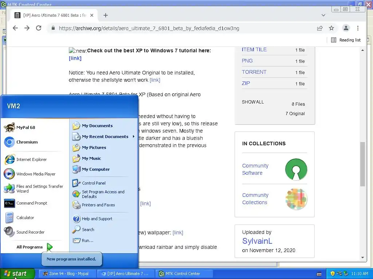This screenshot has width=373, height=279.
Task: Click the system clock 11:10 AM
Action: [x=360, y=274]
